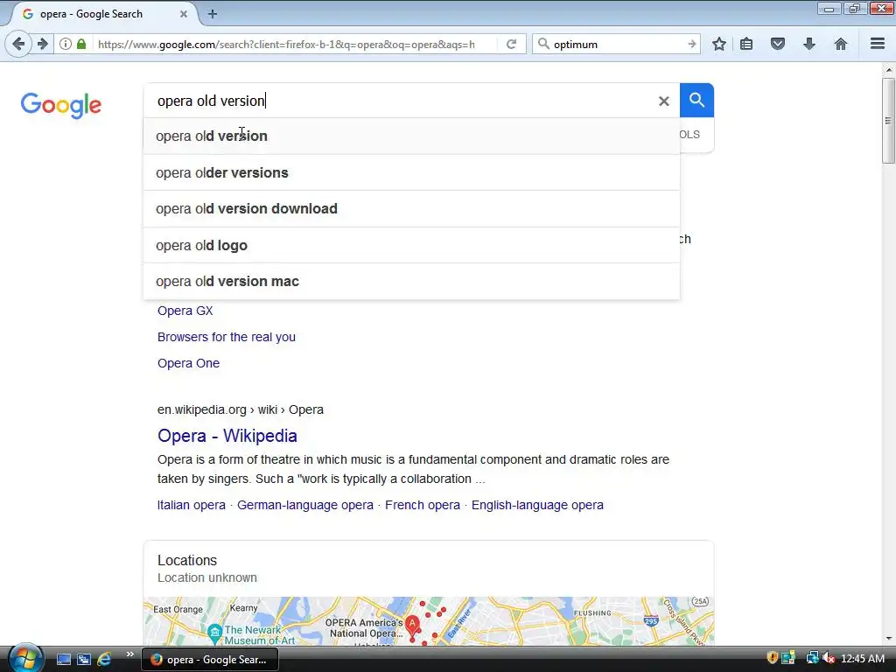This screenshot has height=672, width=896.
Task: Reload the page with the refresh icon
Action: [x=511, y=44]
